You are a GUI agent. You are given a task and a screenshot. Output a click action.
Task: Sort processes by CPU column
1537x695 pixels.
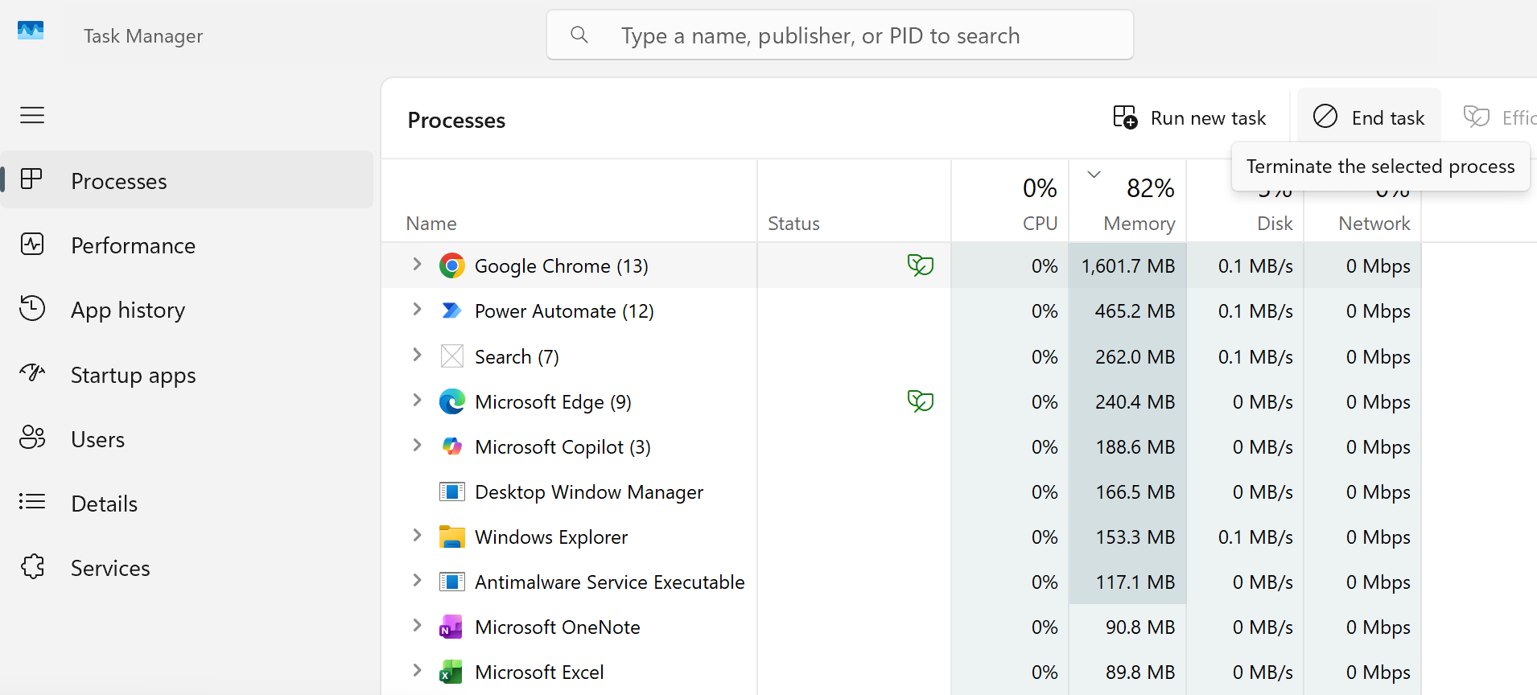tap(1010, 201)
